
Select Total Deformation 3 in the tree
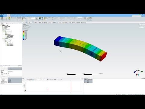(10, 45)
